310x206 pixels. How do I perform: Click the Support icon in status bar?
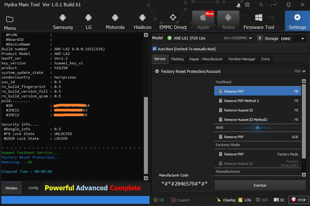173,200
